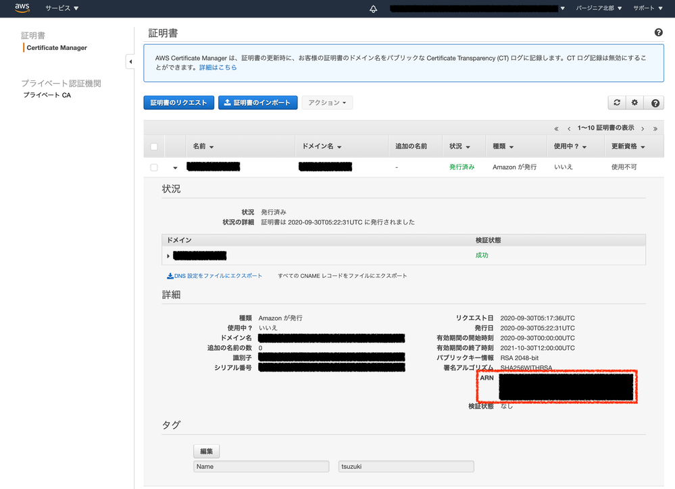Click the 編集 tags button
Image resolution: width=675 pixels, height=489 pixels.
click(207, 451)
